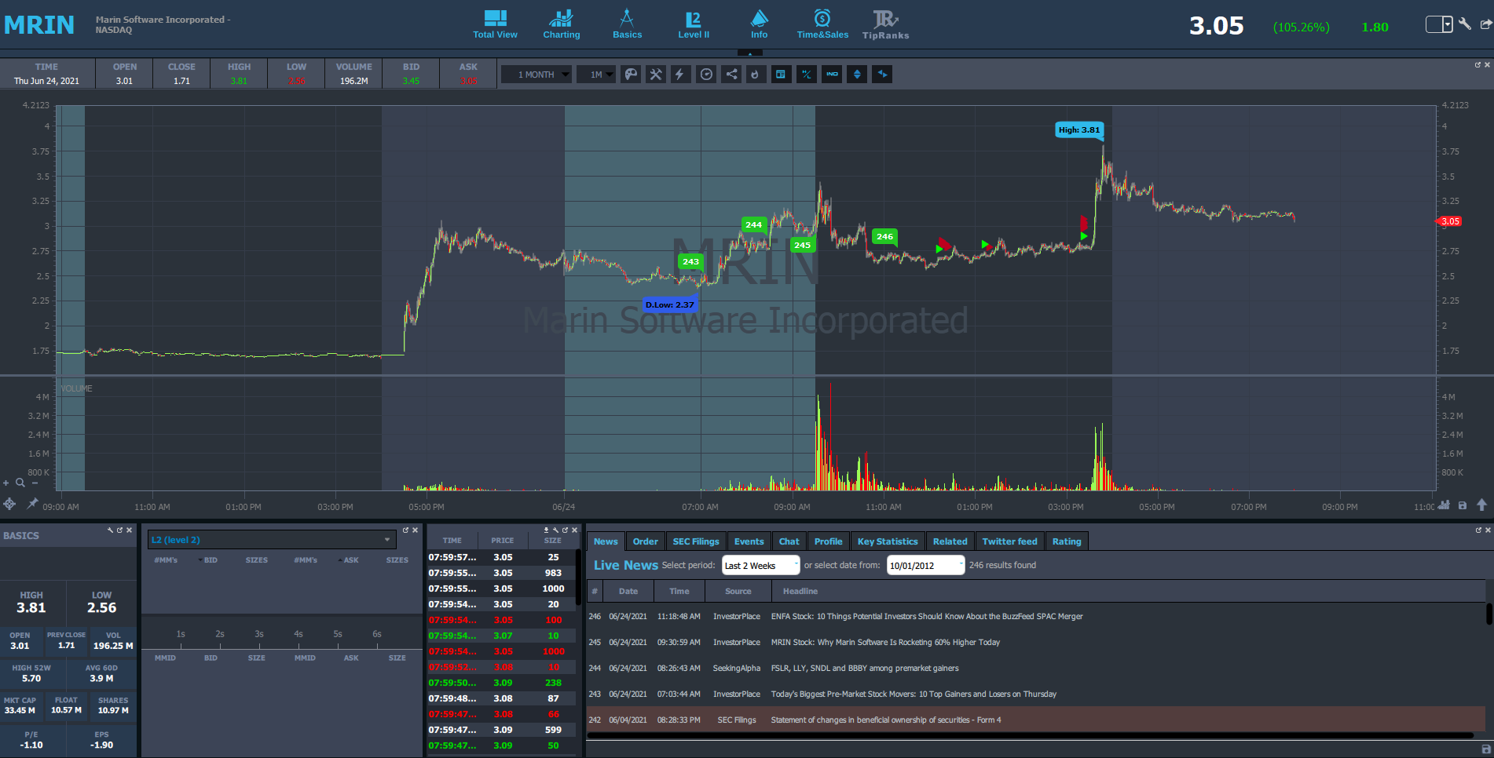The width and height of the screenshot is (1494, 758).
Task: Click news marker 244 on the chart
Action: (753, 224)
